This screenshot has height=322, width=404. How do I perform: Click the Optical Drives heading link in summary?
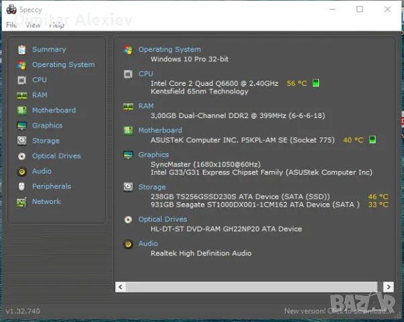(163, 219)
